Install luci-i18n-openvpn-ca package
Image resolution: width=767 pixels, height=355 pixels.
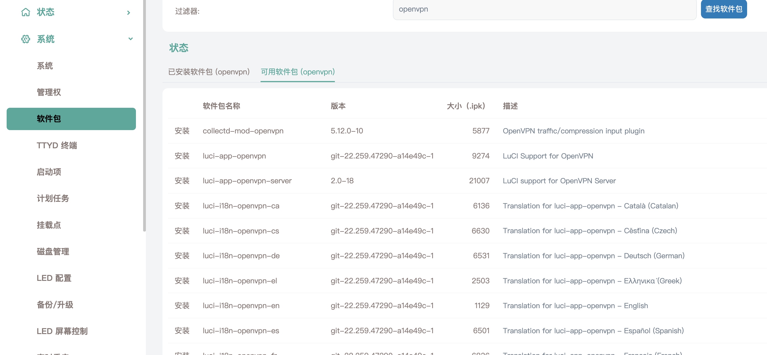(x=182, y=206)
